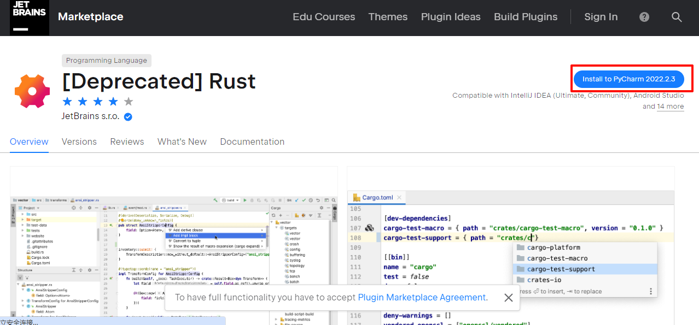Expand the 14 more compatible products link
699x325 pixels.
671,107
